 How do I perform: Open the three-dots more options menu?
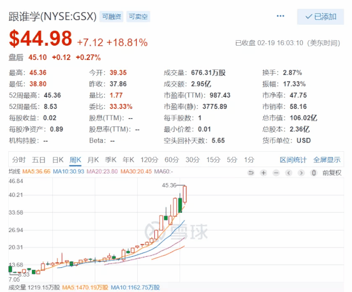pos(280,16)
